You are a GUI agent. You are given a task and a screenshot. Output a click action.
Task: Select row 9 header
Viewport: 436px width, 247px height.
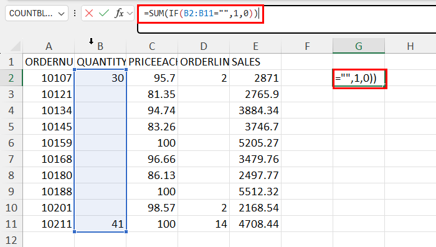pyautogui.click(x=11, y=191)
